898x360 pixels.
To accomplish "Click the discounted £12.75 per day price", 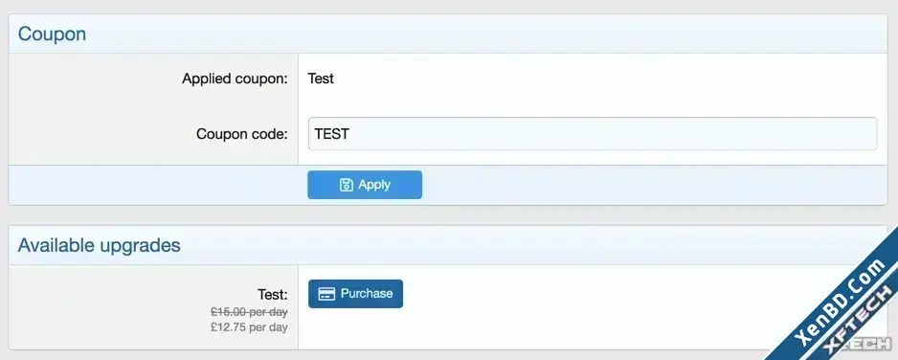I will [x=249, y=327].
